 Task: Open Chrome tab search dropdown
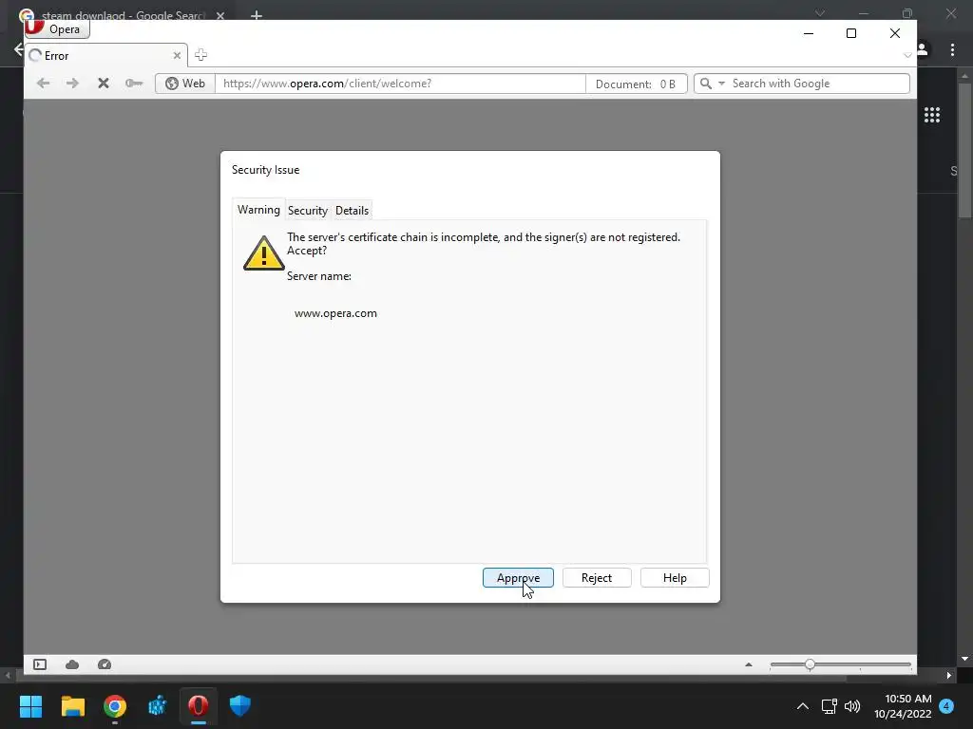pos(820,13)
